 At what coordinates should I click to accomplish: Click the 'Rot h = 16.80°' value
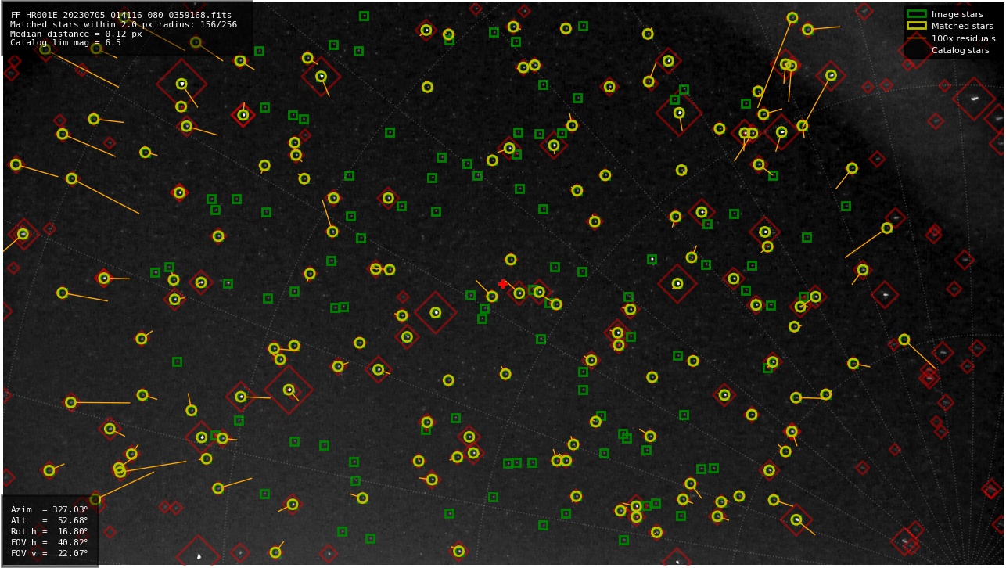point(49,531)
